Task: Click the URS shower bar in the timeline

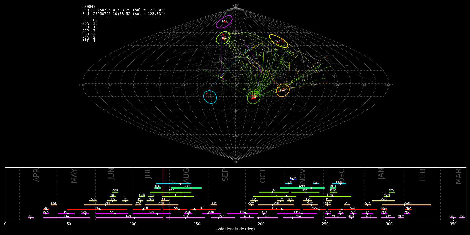Action: click(x=351, y=218)
